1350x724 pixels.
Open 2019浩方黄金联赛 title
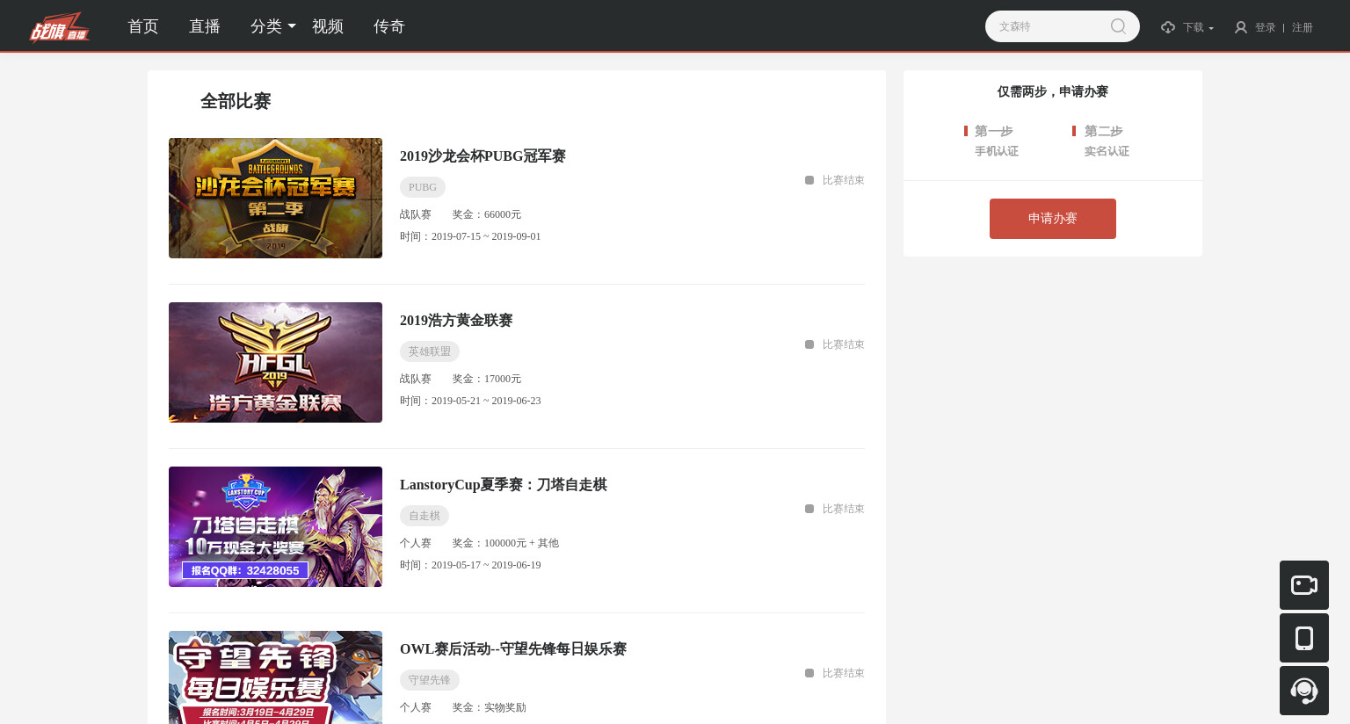456,320
